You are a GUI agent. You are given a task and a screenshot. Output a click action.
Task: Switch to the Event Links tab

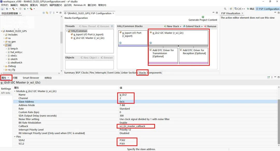click(114, 73)
